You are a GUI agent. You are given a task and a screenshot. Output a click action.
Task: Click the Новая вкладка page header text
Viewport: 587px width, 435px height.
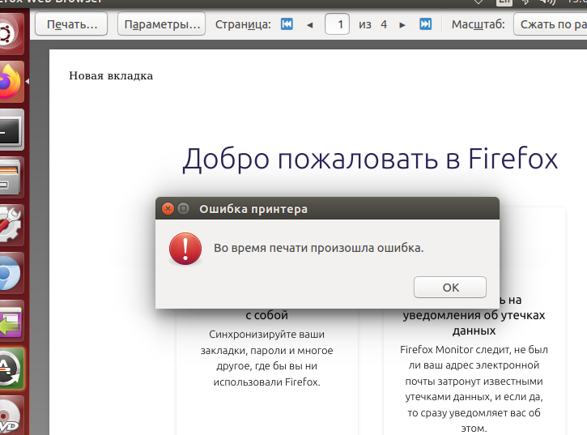tap(111, 76)
